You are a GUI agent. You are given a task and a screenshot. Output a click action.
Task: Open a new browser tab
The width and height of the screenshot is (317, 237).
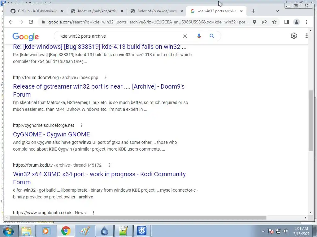coord(253,11)
